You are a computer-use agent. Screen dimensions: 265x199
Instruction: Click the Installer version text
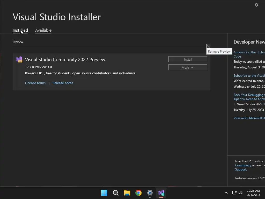coord(250,178)
